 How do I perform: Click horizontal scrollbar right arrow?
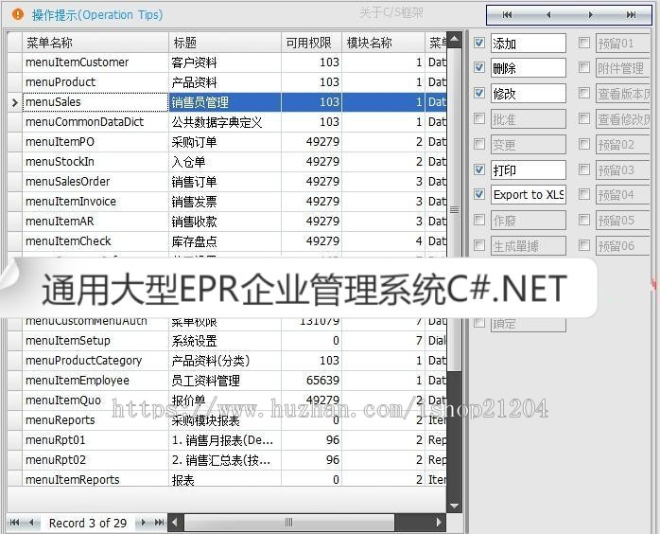(439, 523)
